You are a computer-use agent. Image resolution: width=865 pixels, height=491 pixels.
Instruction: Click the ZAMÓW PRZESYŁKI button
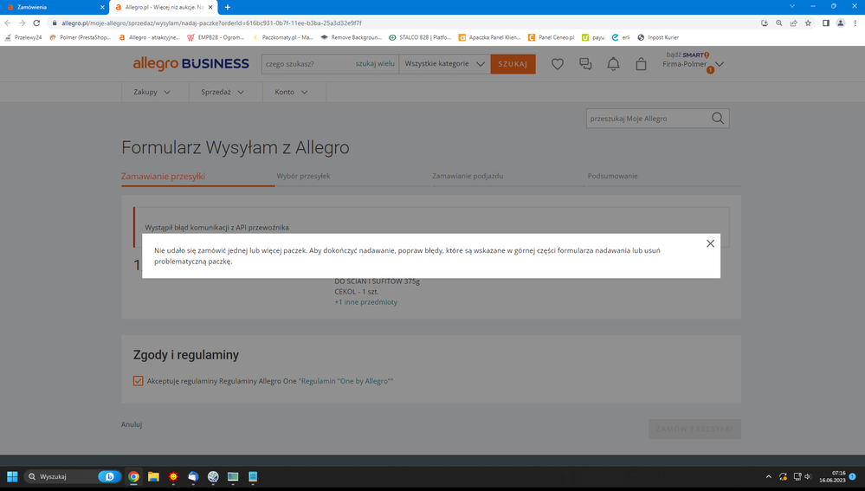694,429
